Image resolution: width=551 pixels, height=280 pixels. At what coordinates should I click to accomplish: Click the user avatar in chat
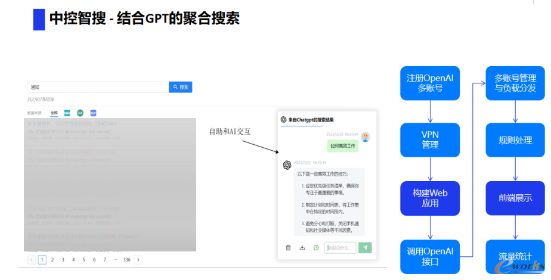(366, 137)
